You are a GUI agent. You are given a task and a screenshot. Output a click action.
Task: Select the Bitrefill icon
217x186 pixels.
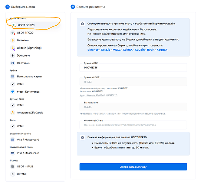pyautogui.click(x=13, y=174)
